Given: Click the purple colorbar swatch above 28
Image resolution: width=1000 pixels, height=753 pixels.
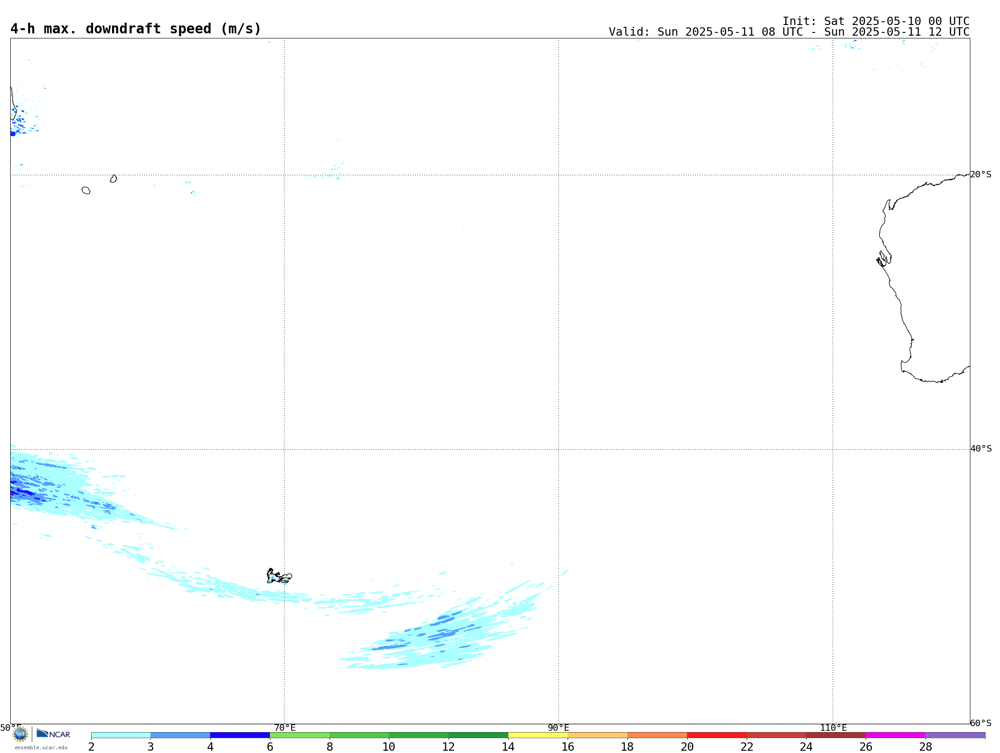Looking at the screenshot, I should pyautogui.click(x=955, y=735).
